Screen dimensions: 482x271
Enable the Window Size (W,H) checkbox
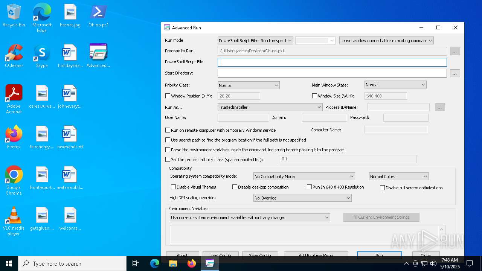[315, 96]
